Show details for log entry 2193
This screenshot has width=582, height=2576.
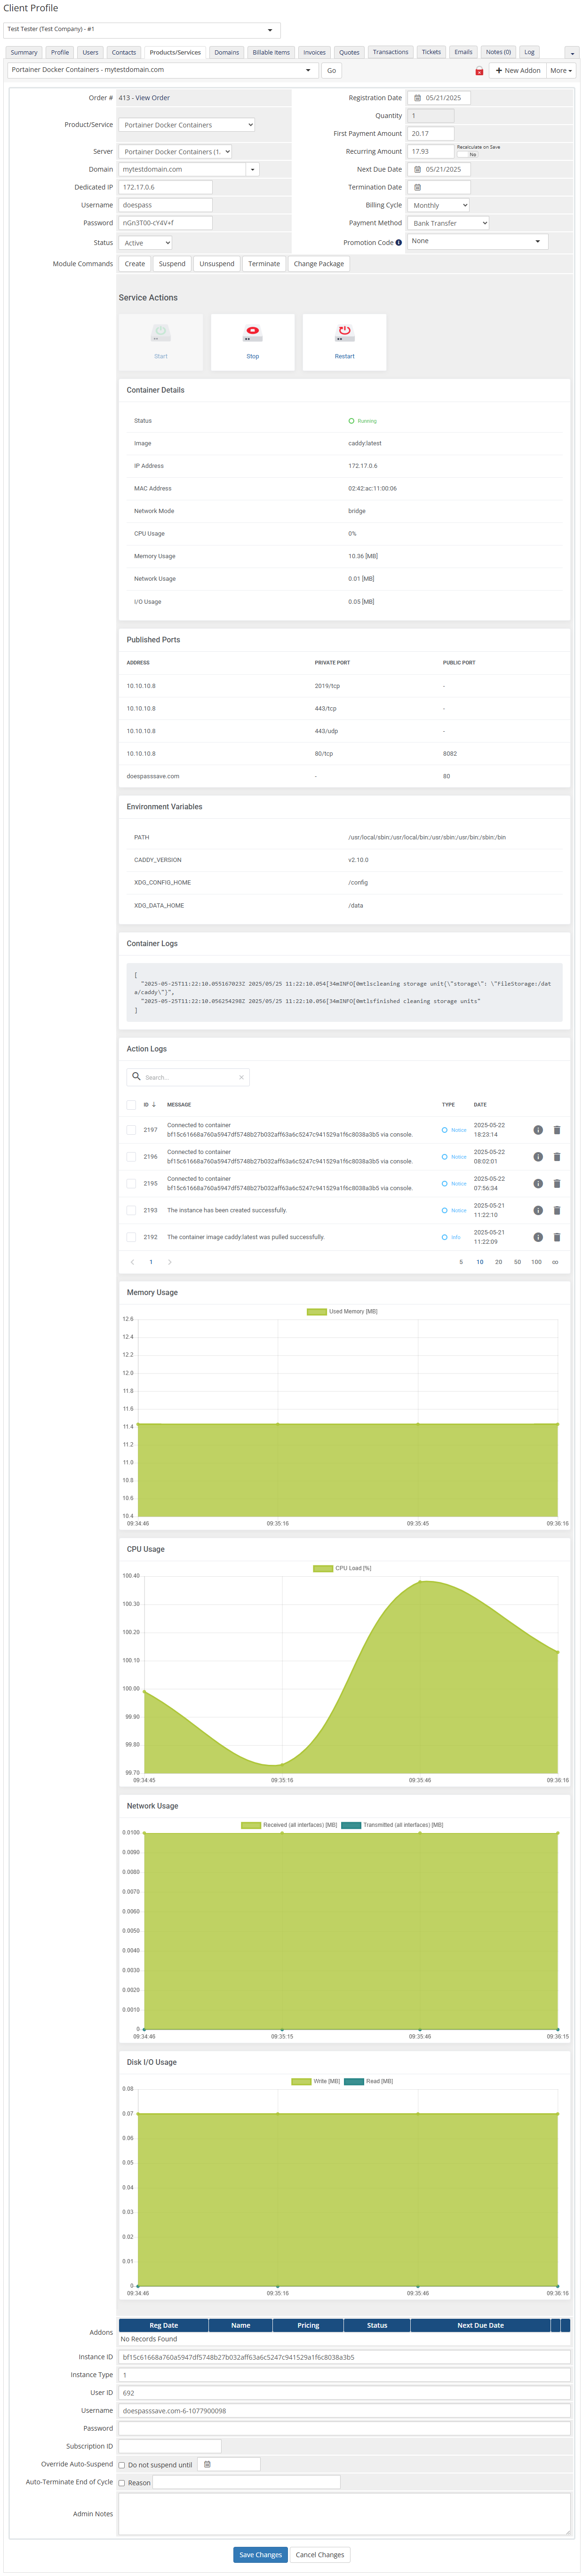point(537,1211)
